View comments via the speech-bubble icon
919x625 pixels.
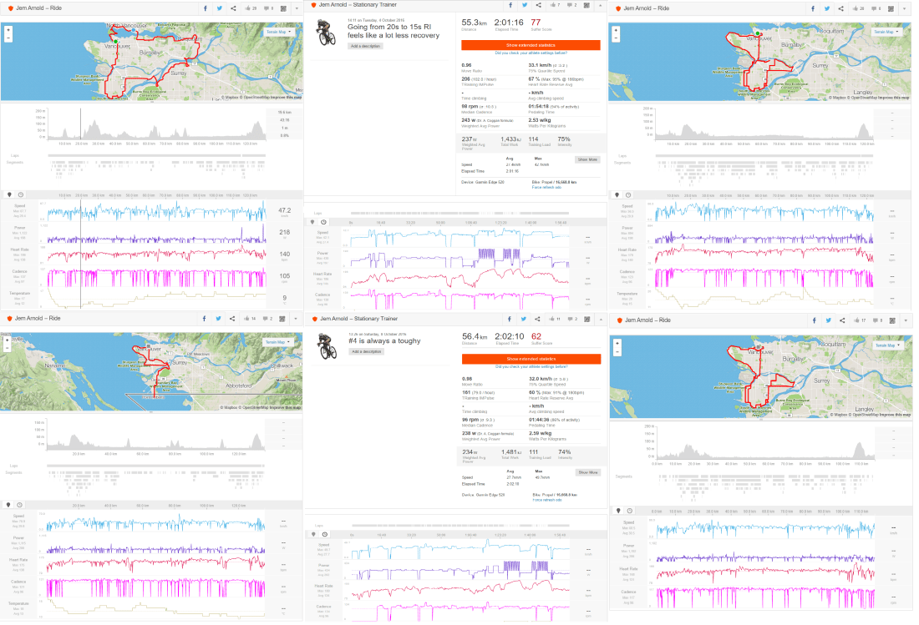(x=266, y=7)
